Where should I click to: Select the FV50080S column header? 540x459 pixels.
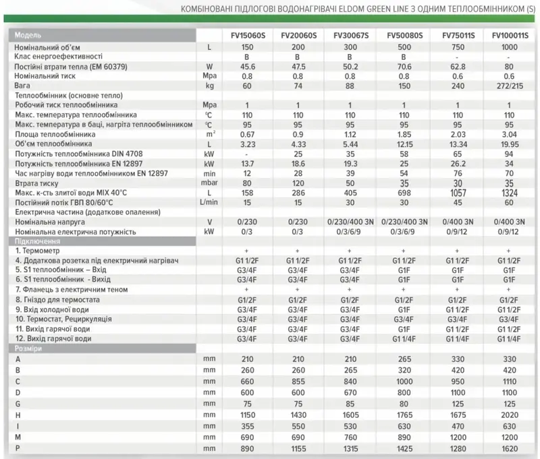(404, 35)
